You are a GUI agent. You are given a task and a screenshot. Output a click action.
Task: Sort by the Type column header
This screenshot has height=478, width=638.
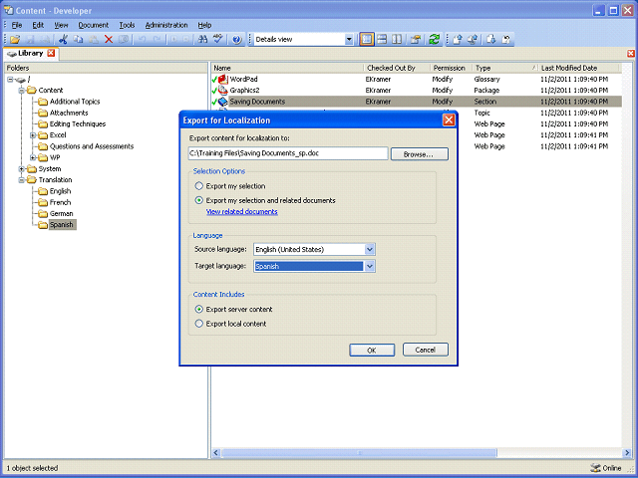[505, 68]
